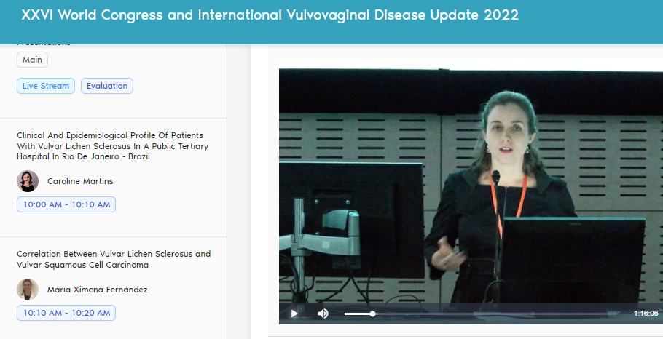Click the volume slider handle
The width and height of the screenshot is (663, 339).
click(x=372, y=314)
